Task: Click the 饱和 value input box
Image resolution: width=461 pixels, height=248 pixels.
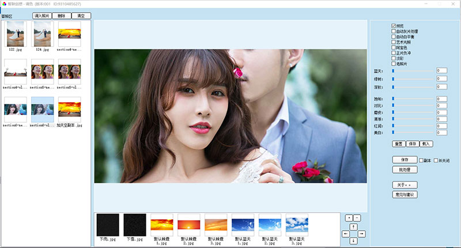Action: pyautogui.click(x=441, y=99)
